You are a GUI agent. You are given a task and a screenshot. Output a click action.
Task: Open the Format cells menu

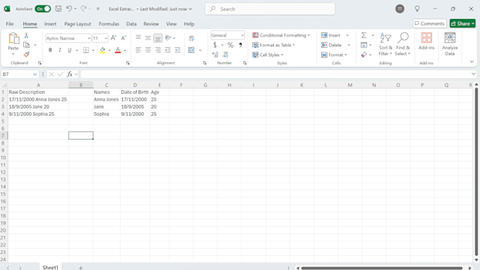(x=334, y=55)
